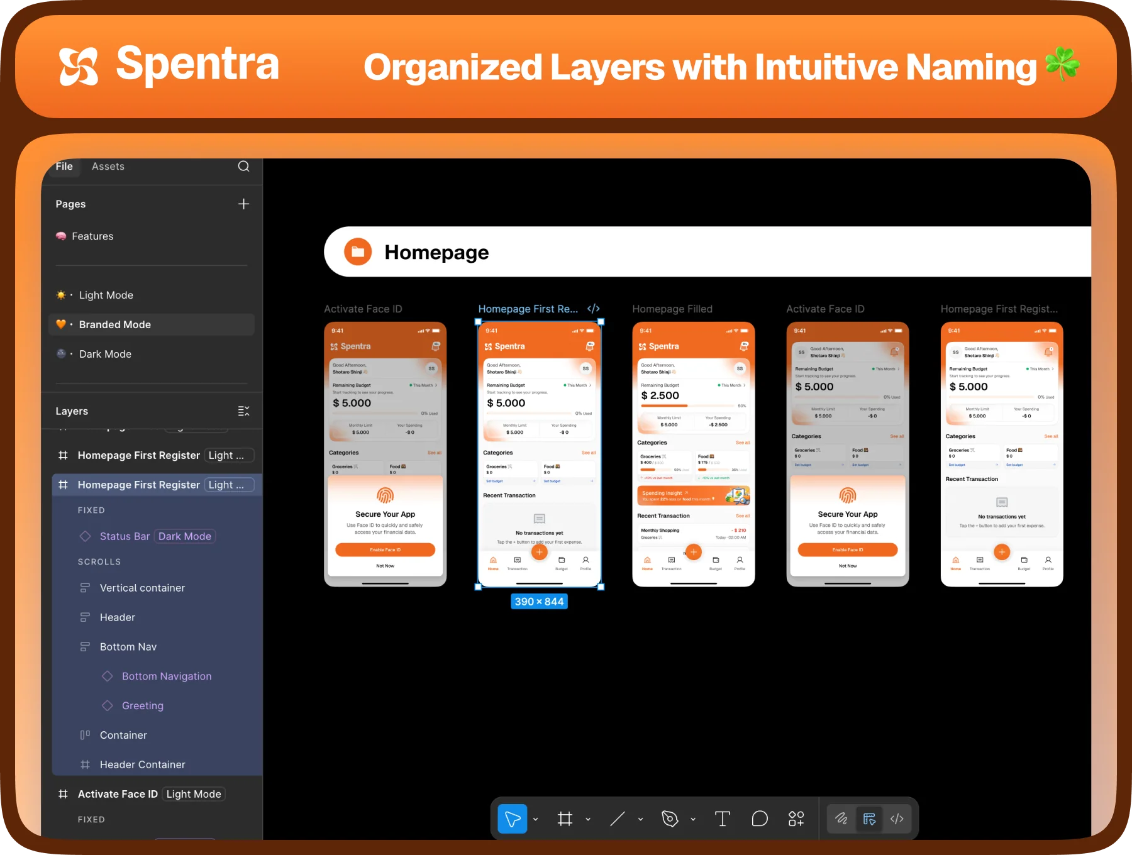Open the Light Mode page
The width and height of the screenshot is (1132, 855).
tap(151, 295)
